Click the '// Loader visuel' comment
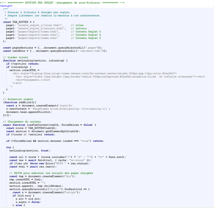Image resolution: width=214 pixels, height=208 pixels. pos(16,57)
